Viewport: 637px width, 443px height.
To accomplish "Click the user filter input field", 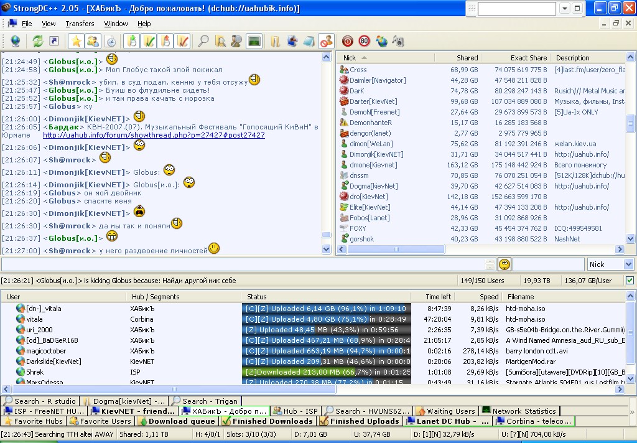I will click(x=549, y=264).
